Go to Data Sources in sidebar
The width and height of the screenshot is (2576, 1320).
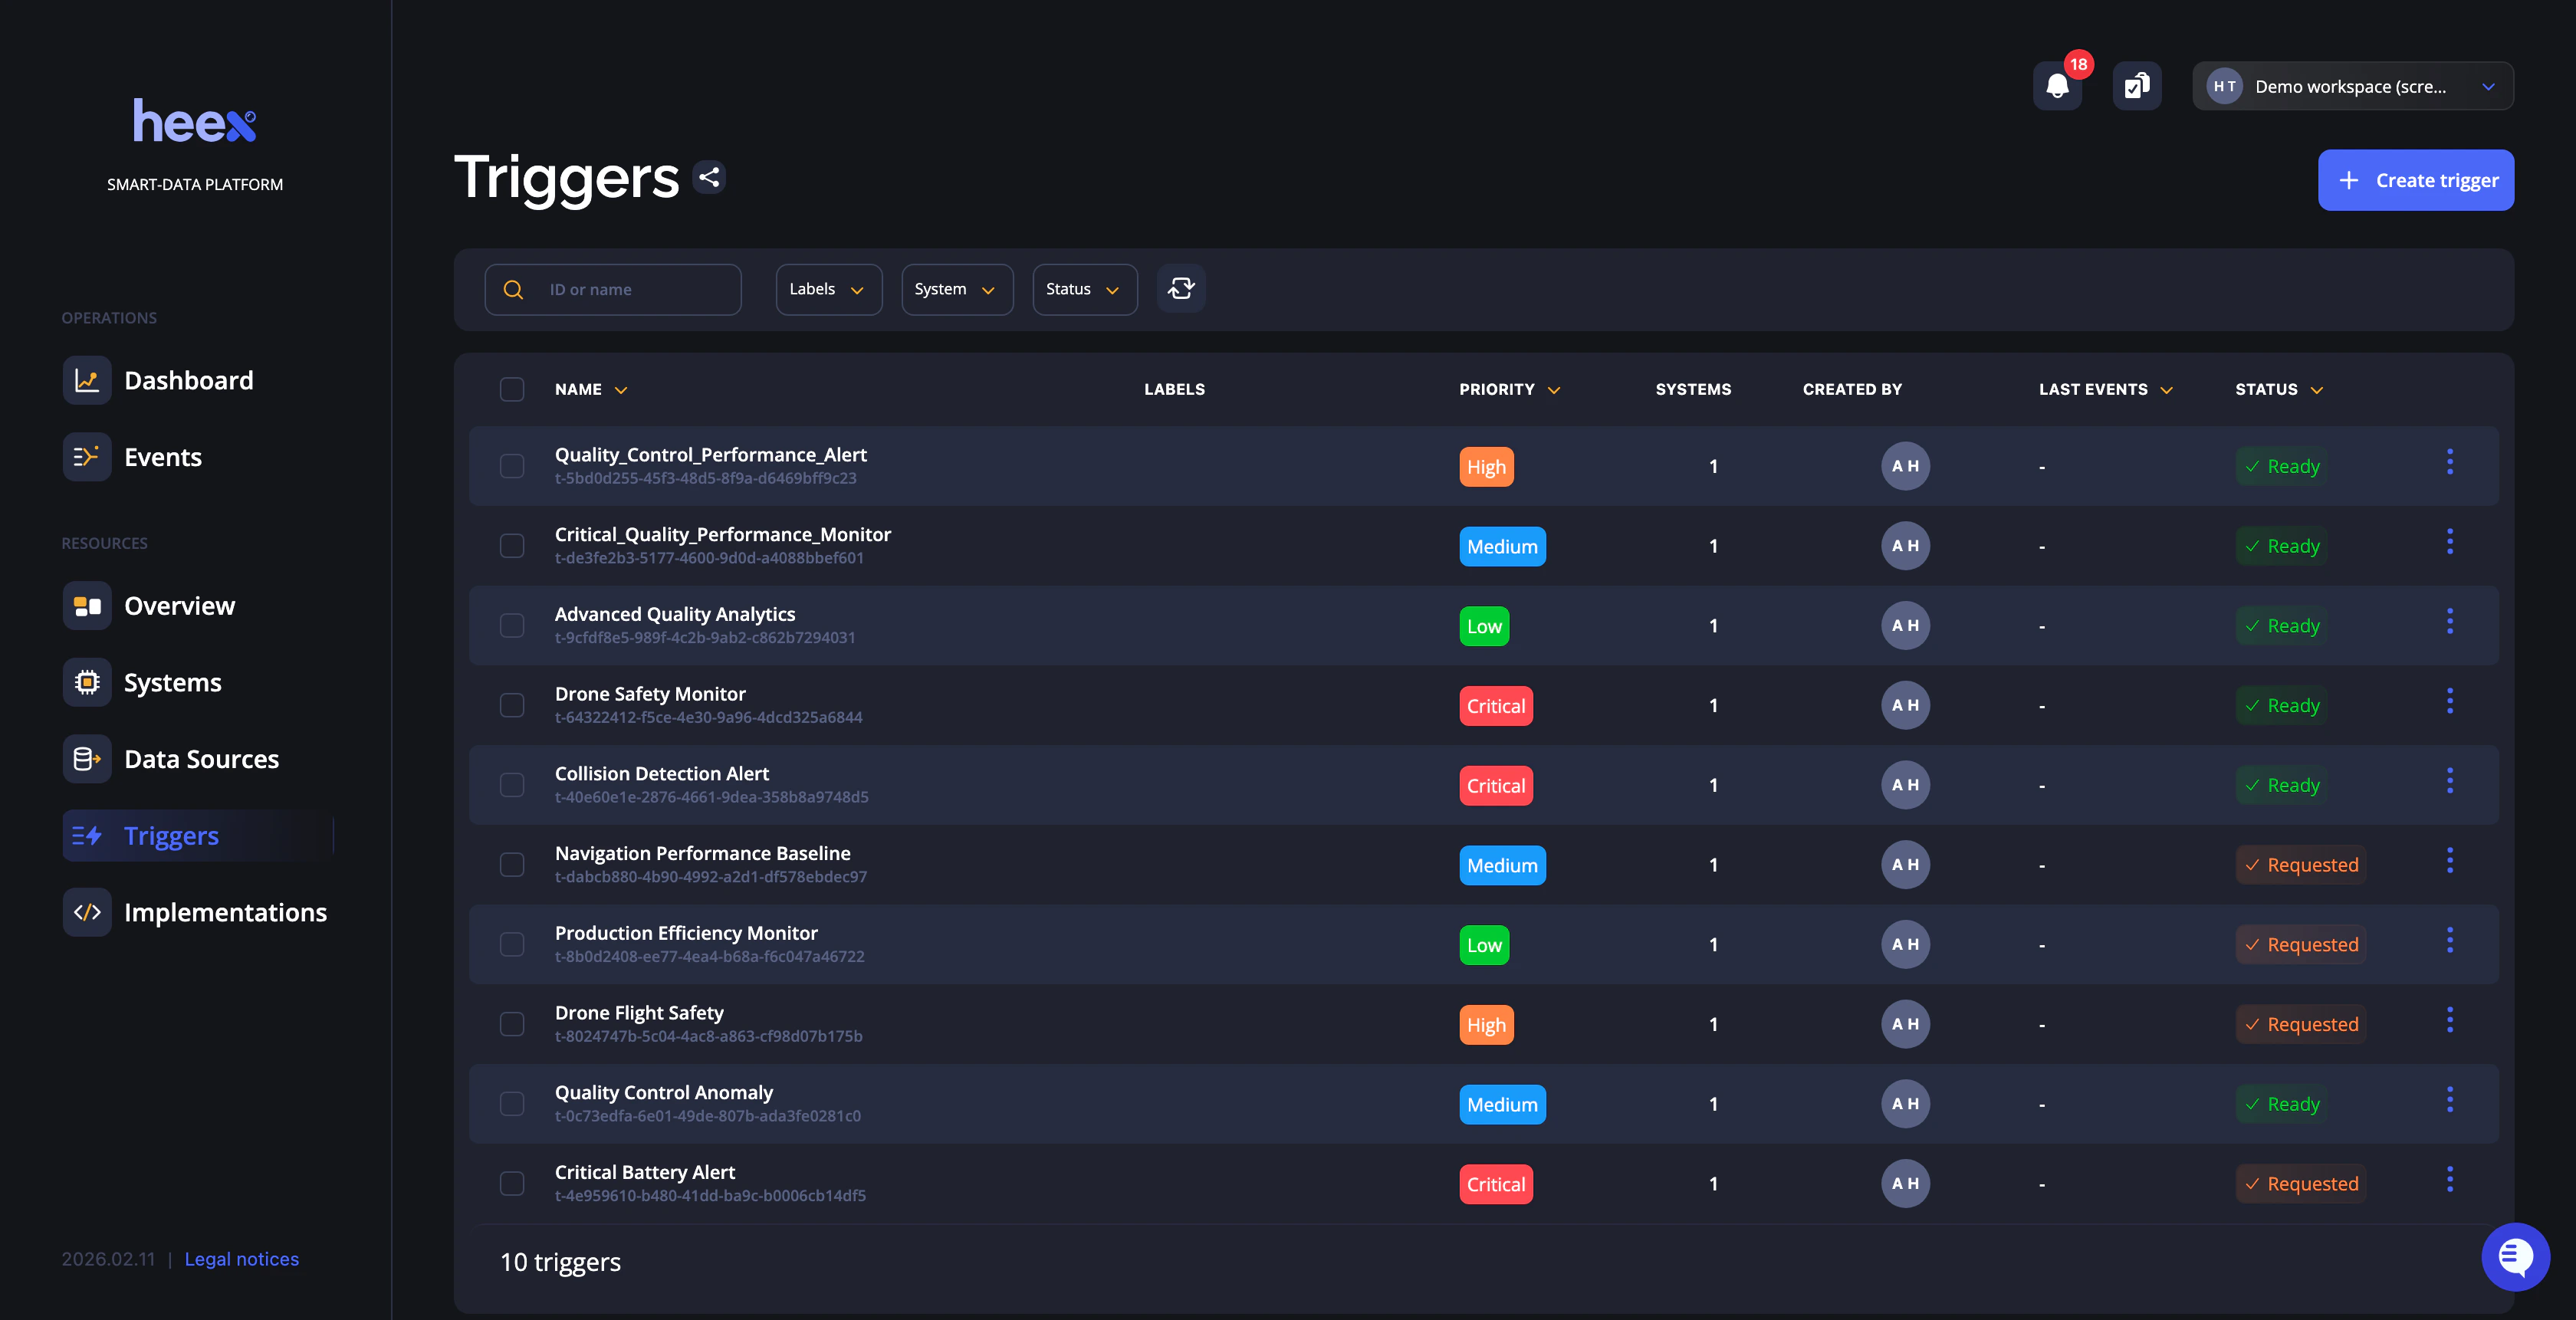(201, 759)
